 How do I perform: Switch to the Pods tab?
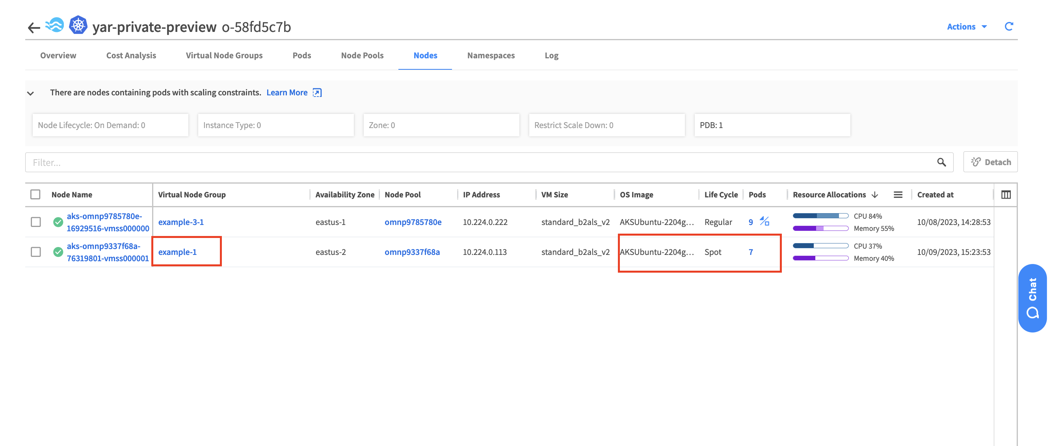[302, 56]
